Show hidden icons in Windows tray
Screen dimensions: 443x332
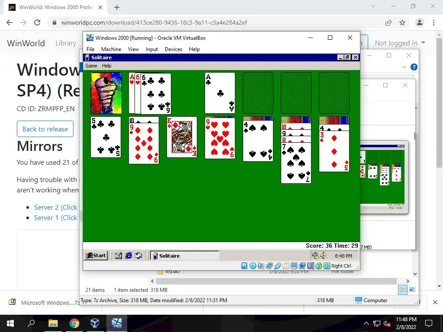coord(366,323)
